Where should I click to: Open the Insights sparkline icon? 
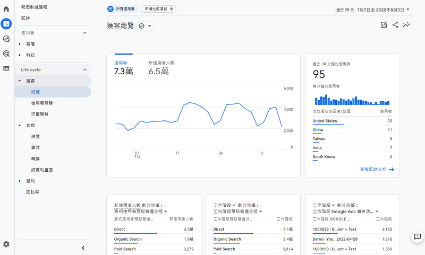pyautogui.click(x=406, y=25)
